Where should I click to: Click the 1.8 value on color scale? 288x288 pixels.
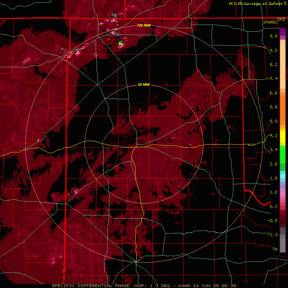point(274,178)
